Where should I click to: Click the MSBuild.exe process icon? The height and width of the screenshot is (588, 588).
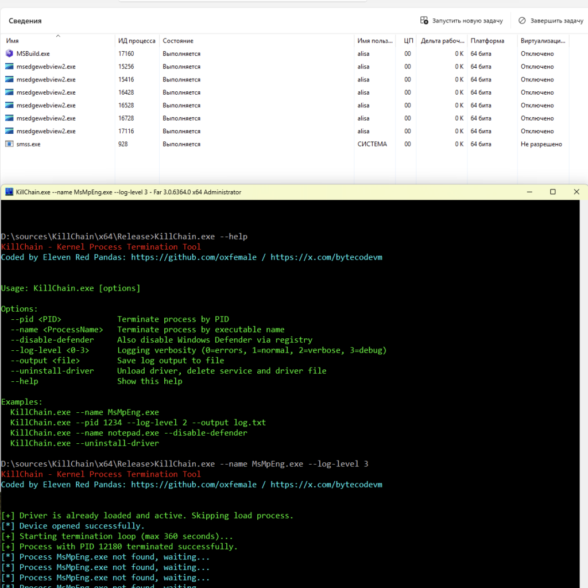pyautogui.click(x=9, y=53)
